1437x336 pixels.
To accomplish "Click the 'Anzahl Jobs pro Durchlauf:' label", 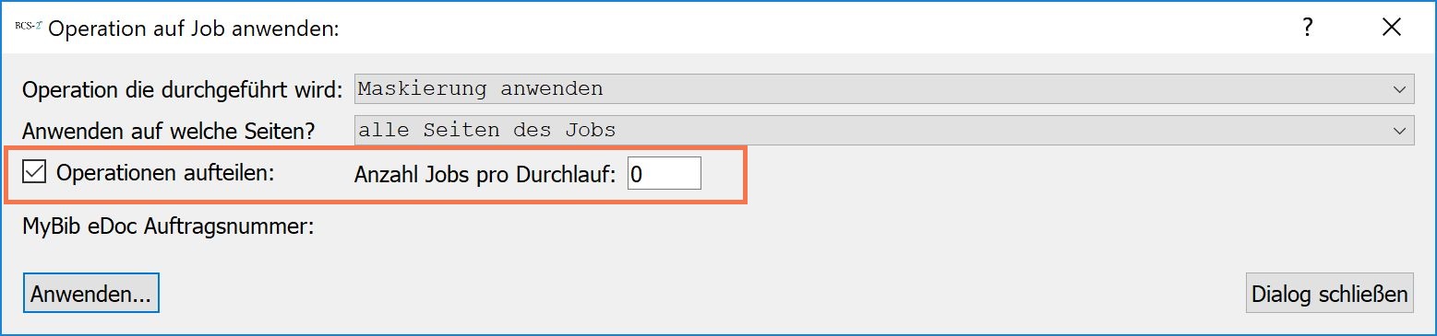I will coord(485,176).
